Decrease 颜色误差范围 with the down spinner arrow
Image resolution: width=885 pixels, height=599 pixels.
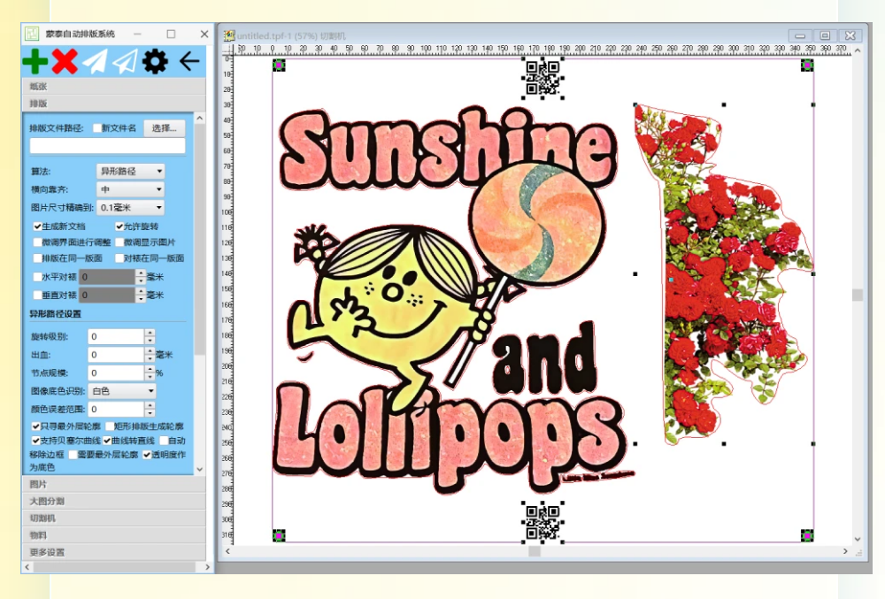point(150,413)
